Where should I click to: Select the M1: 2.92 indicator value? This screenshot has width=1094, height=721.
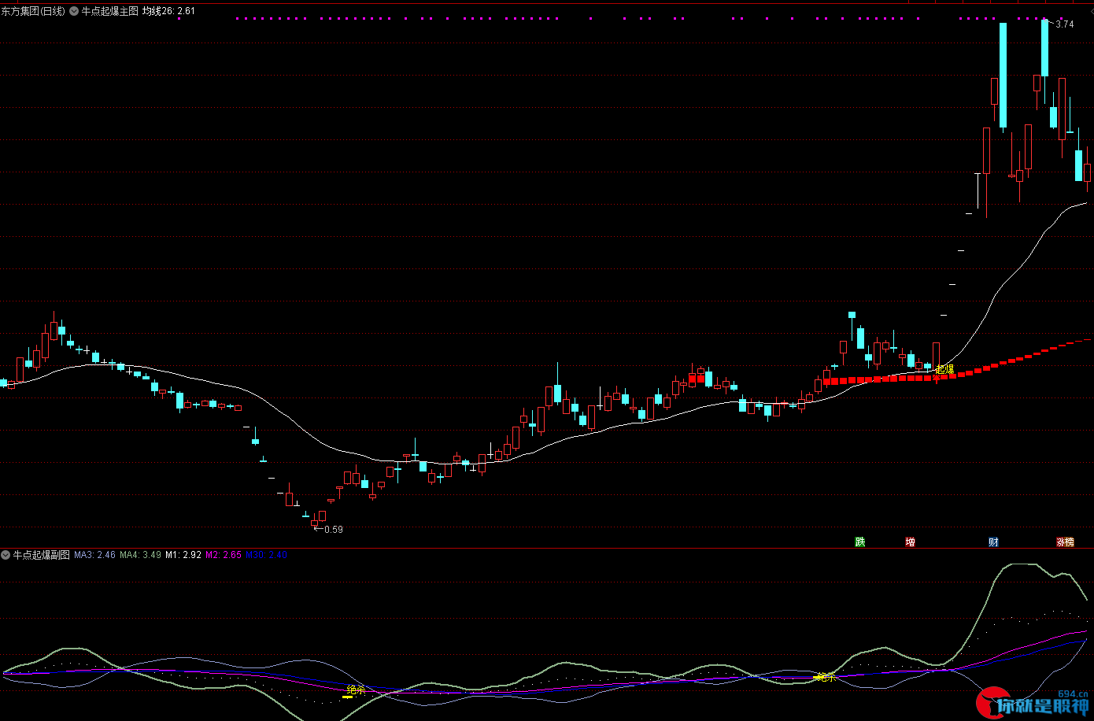click(183, 555)
